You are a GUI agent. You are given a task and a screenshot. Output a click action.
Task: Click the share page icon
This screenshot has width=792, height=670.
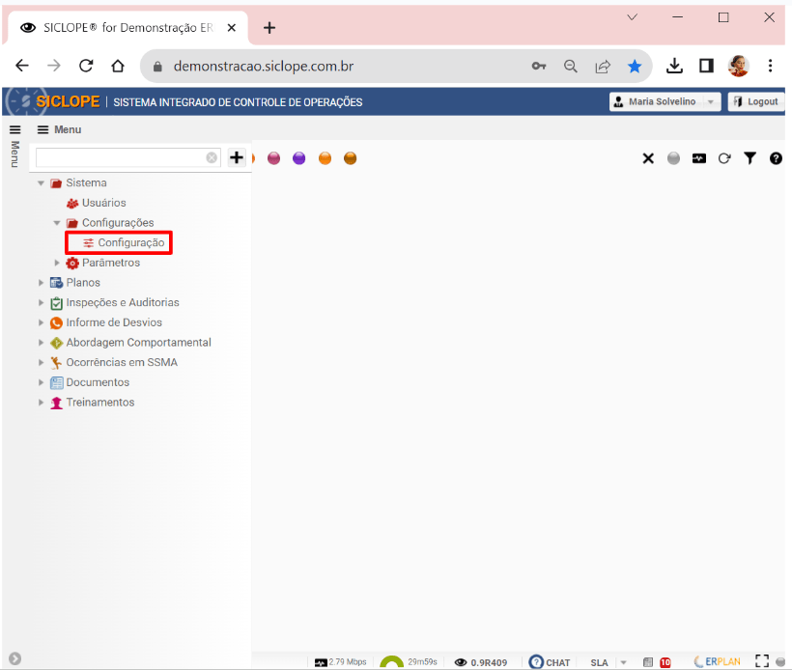tap(603, 67)
